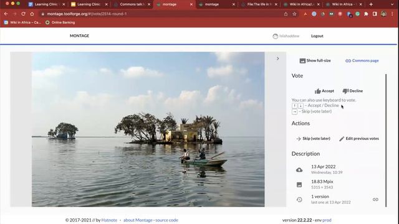Viewport: 399px width, 224px height.
Task: Open the Commons page link
Action: coord(362,61)
